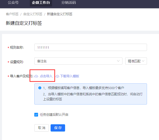Image resolution: width=159 pixels, height=140 pixels.
Task: Click upload cloud icon beside 点击导入
Action: (36, 76)
